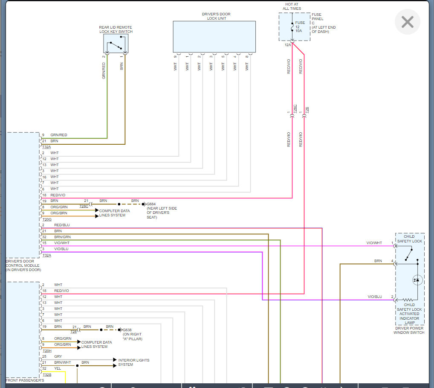Click the Rear Lid Remote Lock Key Switch symbol
The image size is (434, 388).
click(x=116, y=44)
